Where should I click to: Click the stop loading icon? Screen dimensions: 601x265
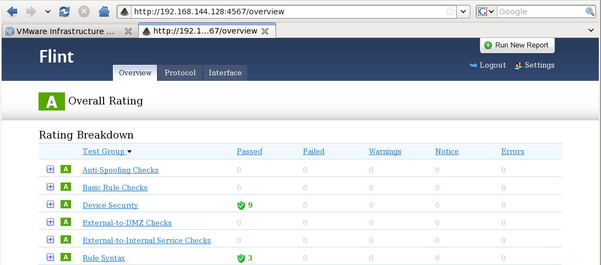tap(84, 11)
